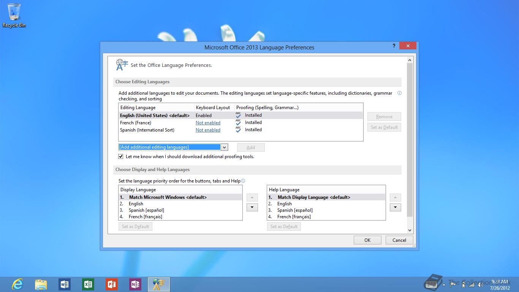Viewport: 519px width, 292px height.
Task: Click the info icon beside editing languages description
Action: (x=399, y=93)
